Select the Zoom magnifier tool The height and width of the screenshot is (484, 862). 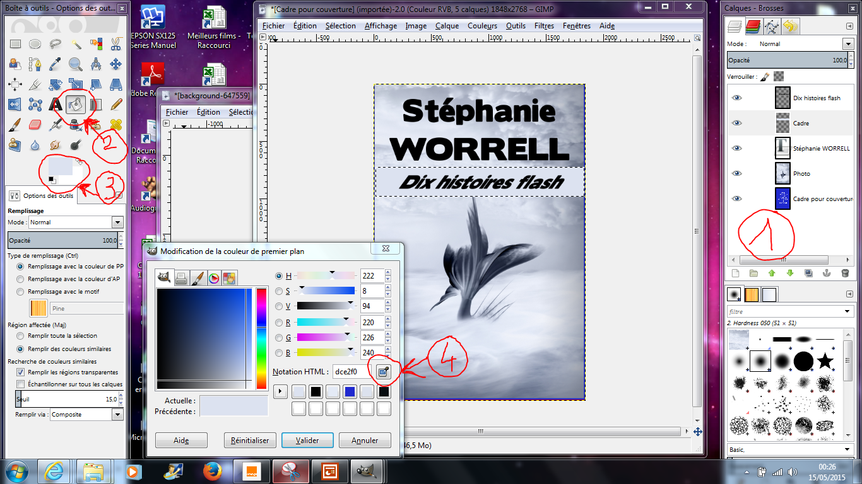[x=76, y=64]
